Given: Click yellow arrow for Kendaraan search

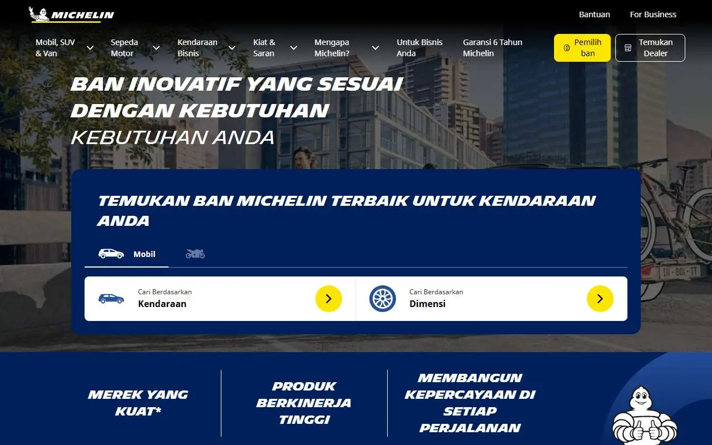Looking at the screenshot, I should 329,299.
